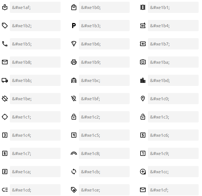Image resolution: width=202 pixels, height=196 pixels.
Task: Select the parking P icon
Action: coord(74,26)
